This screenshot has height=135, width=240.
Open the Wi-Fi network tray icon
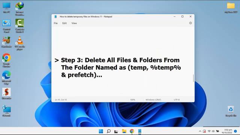(209, 131)
